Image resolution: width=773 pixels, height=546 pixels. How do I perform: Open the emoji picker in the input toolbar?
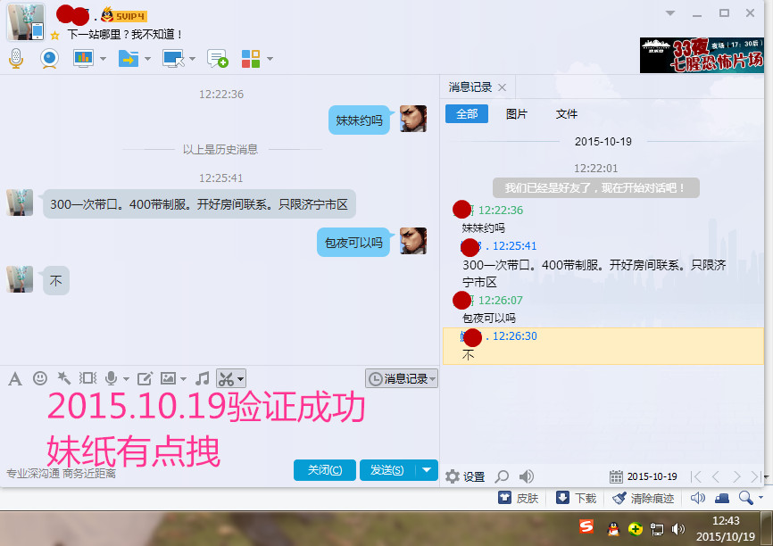[40, 378]
